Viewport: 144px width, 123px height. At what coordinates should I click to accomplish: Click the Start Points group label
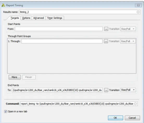14,24
